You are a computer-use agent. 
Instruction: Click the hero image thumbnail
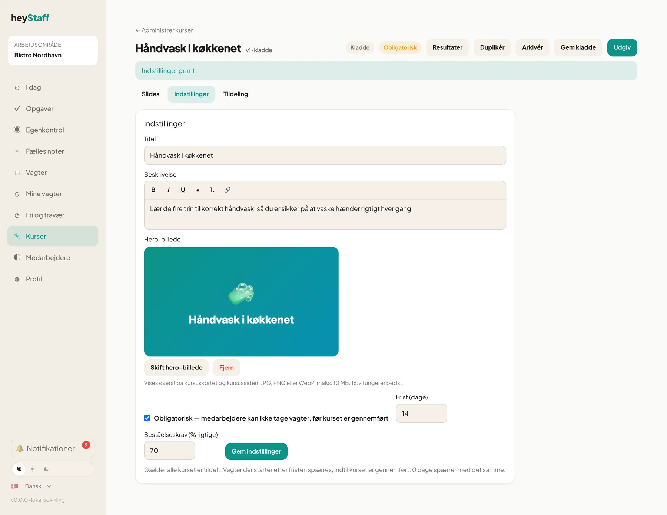click(x=241, y=302)
